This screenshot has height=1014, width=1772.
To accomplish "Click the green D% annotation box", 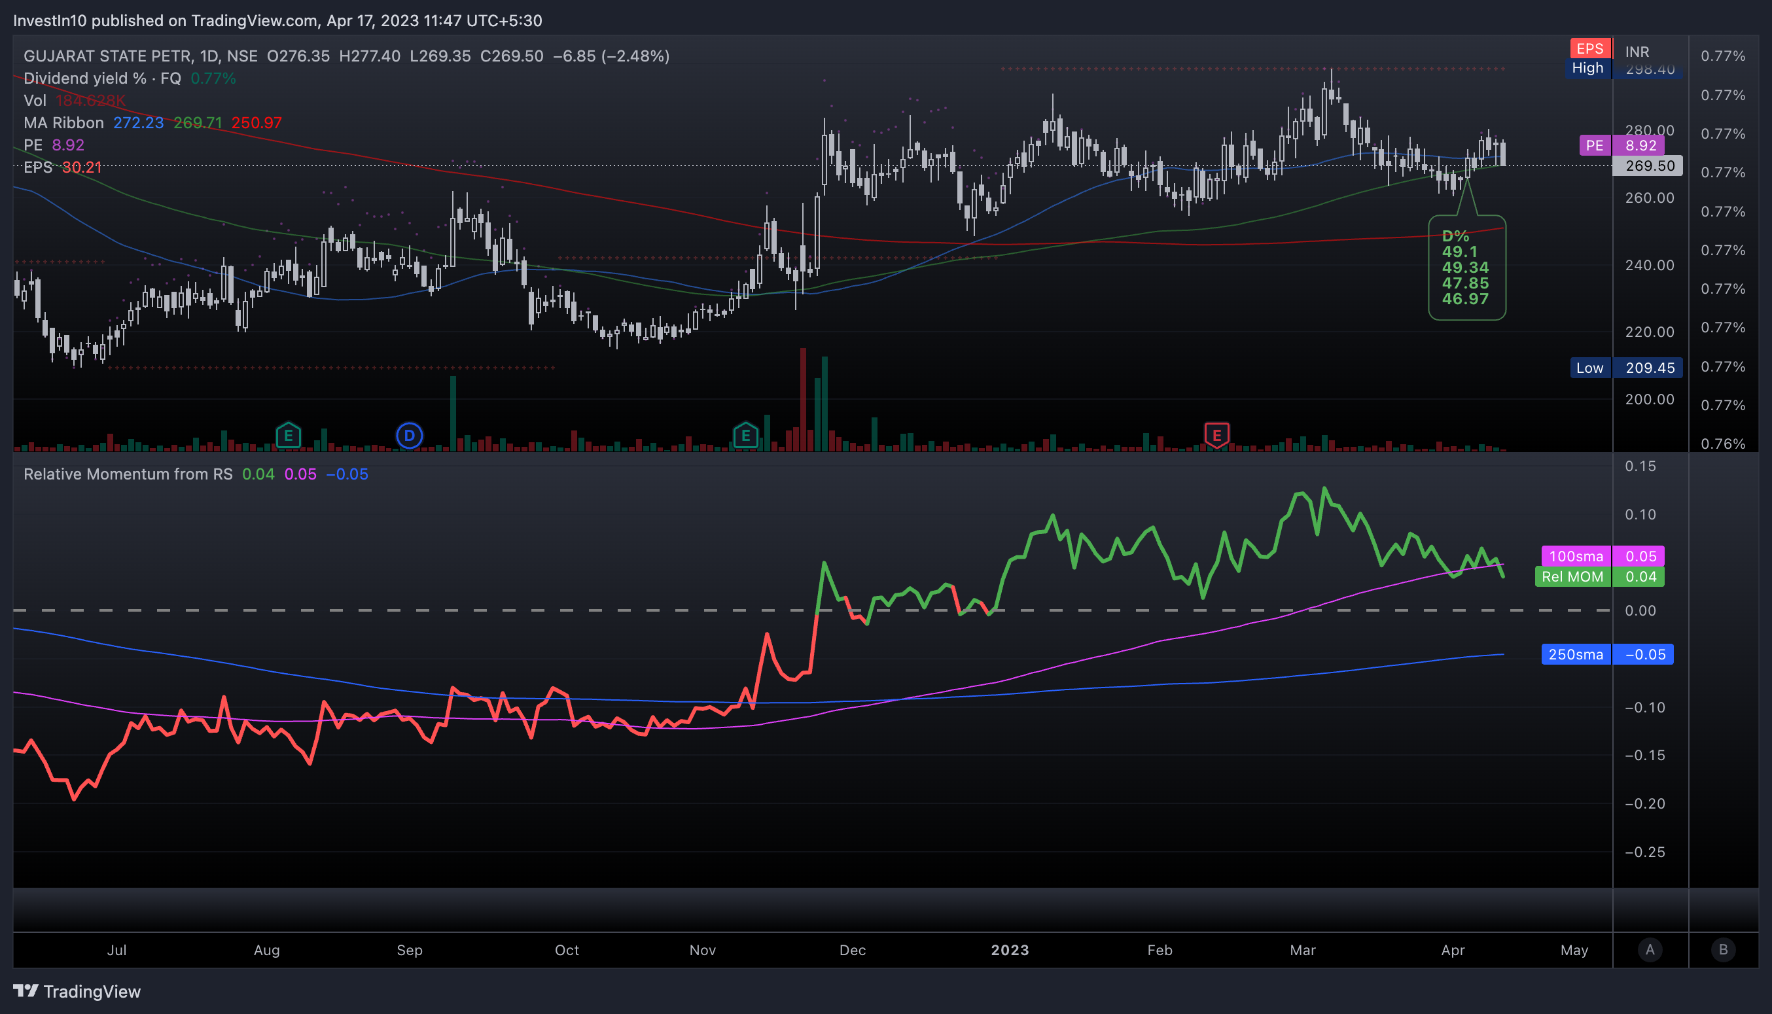I will 1467,268.
